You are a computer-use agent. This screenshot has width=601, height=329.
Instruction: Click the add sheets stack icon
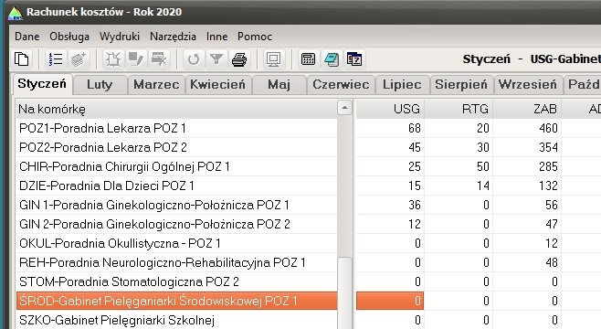coord(79,59)
